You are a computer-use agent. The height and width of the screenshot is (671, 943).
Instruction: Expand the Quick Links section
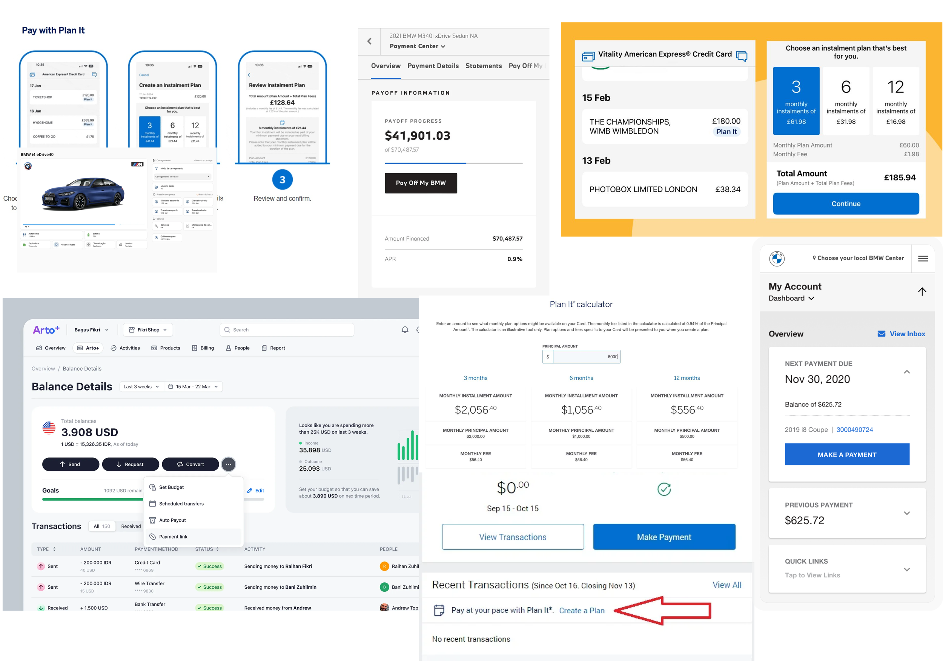906,569
